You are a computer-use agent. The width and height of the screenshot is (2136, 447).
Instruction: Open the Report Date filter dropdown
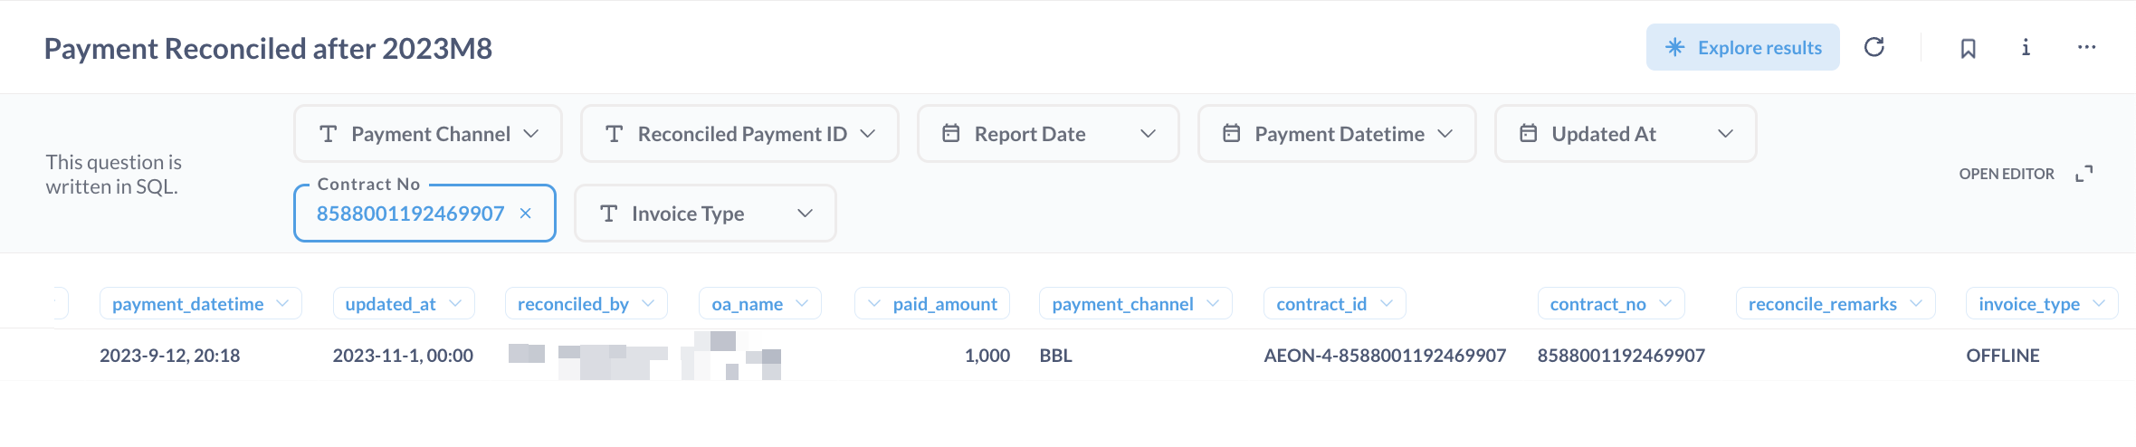tap(1048, 134)
